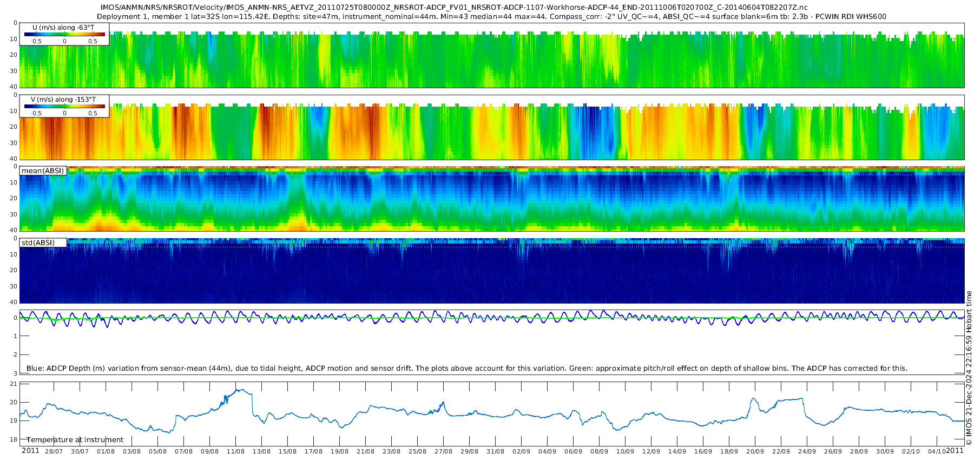
Task: Click the '30/09' date tick label
Action: click(885, 451)
